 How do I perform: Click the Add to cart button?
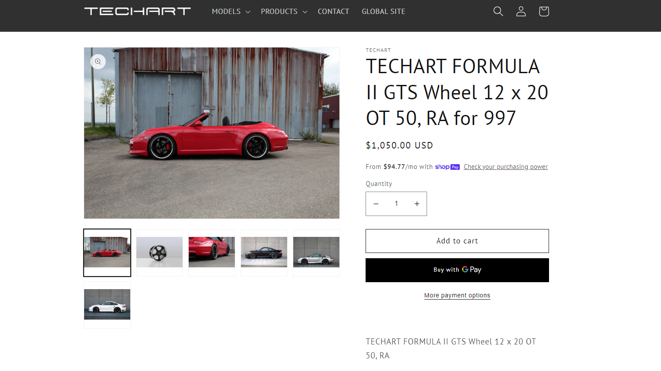click(457, 241)
